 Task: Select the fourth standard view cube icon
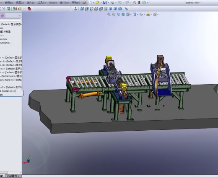pyautogui.click(x=96, y=9)
